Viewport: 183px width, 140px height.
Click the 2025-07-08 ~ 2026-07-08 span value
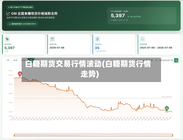click(156, 48)
